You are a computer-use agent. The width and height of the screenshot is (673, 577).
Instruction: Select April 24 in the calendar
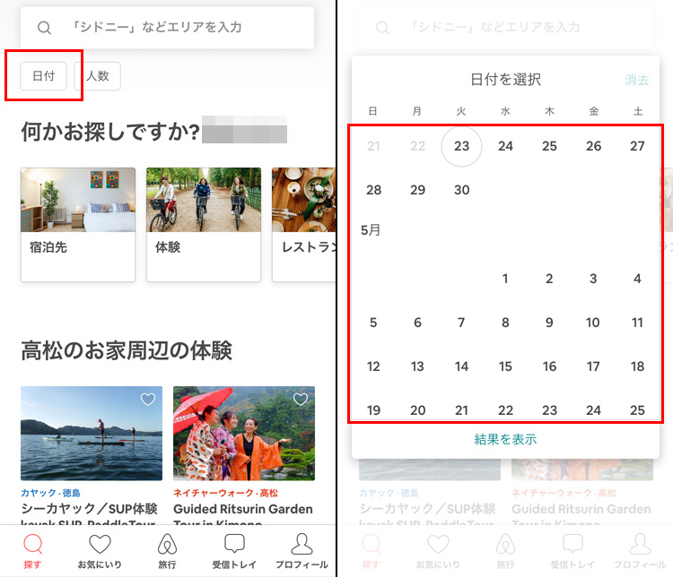click(505, 146)
